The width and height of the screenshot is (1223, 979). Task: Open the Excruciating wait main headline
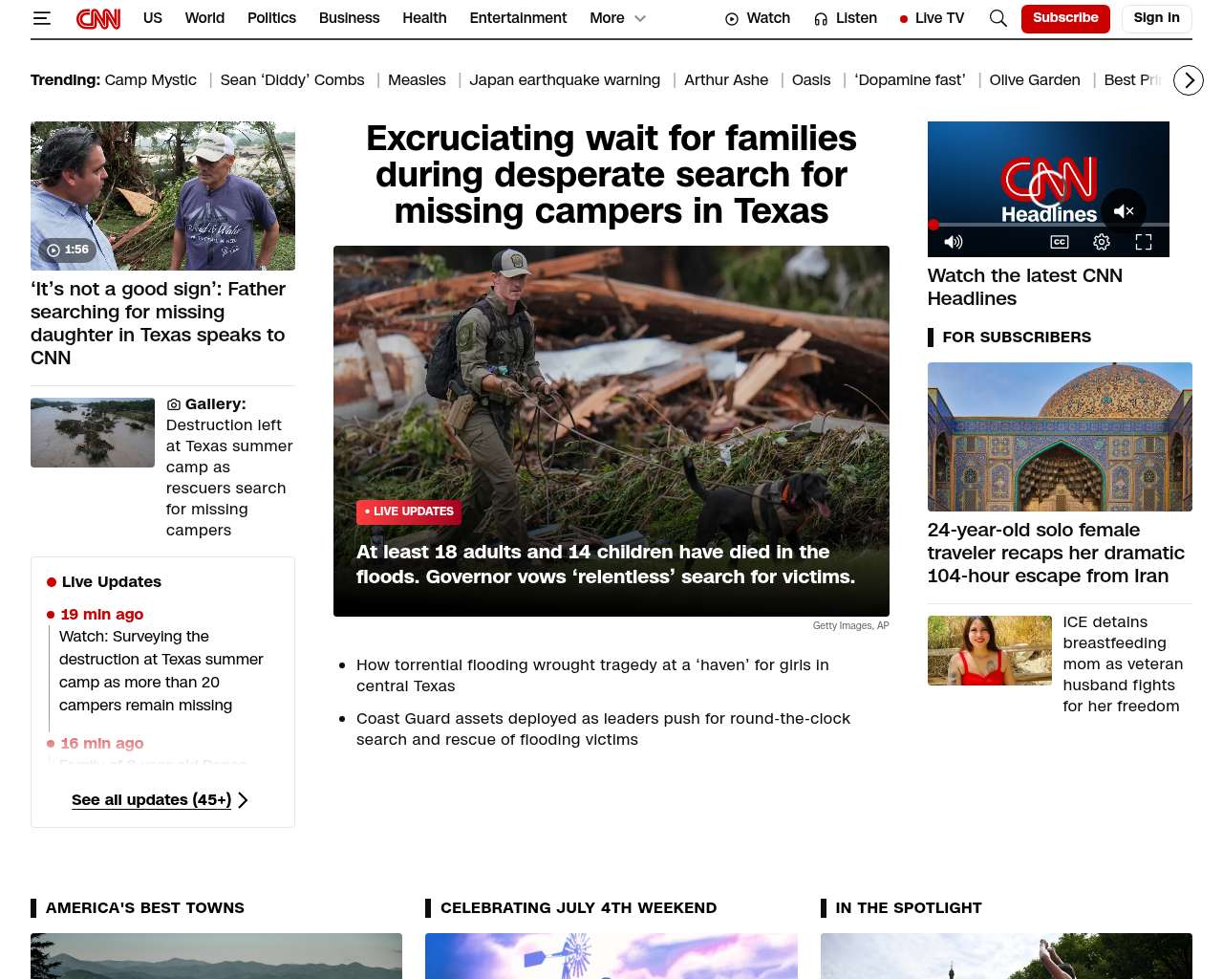pyautogui.click(x=611, y=175)
